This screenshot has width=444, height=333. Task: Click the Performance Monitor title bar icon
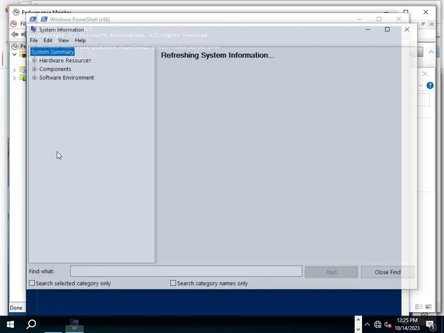coord(16,12)
